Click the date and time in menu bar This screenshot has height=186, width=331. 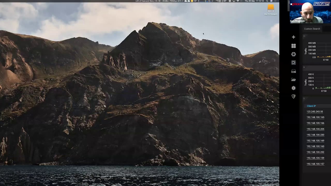point(254,1)
